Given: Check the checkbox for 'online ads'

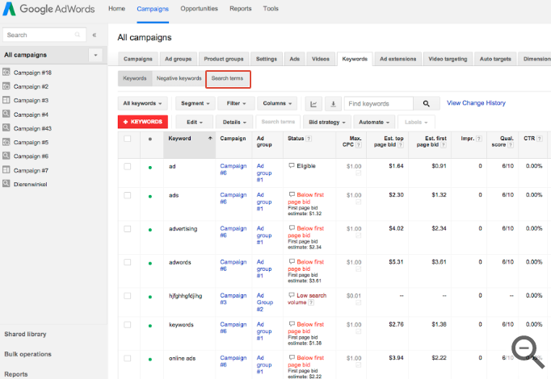Looking at the screenshot, I should (x=127, y=358).
